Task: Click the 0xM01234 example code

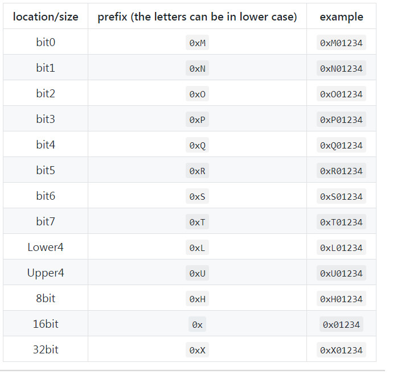Action: click(341, 43)
